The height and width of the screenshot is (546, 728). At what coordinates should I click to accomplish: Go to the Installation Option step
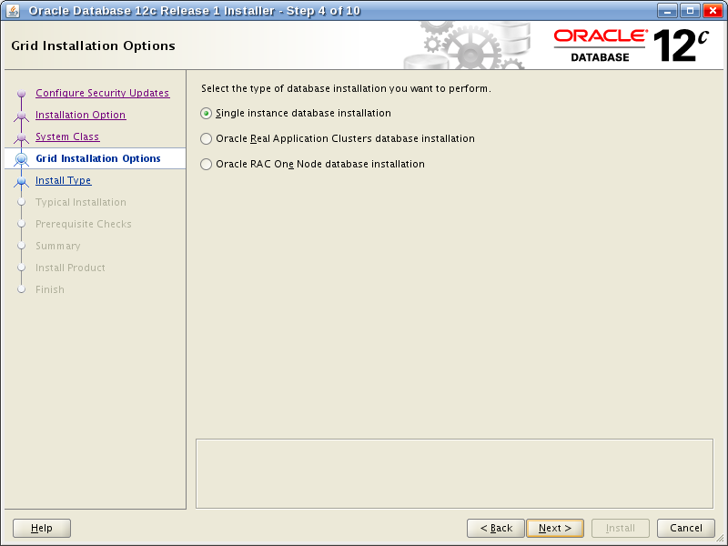click(x=80, y=115)
